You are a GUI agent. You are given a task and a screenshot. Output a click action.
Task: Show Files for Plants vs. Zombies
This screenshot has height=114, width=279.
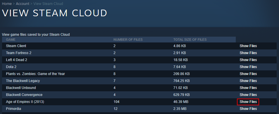[x=248, y=74]
